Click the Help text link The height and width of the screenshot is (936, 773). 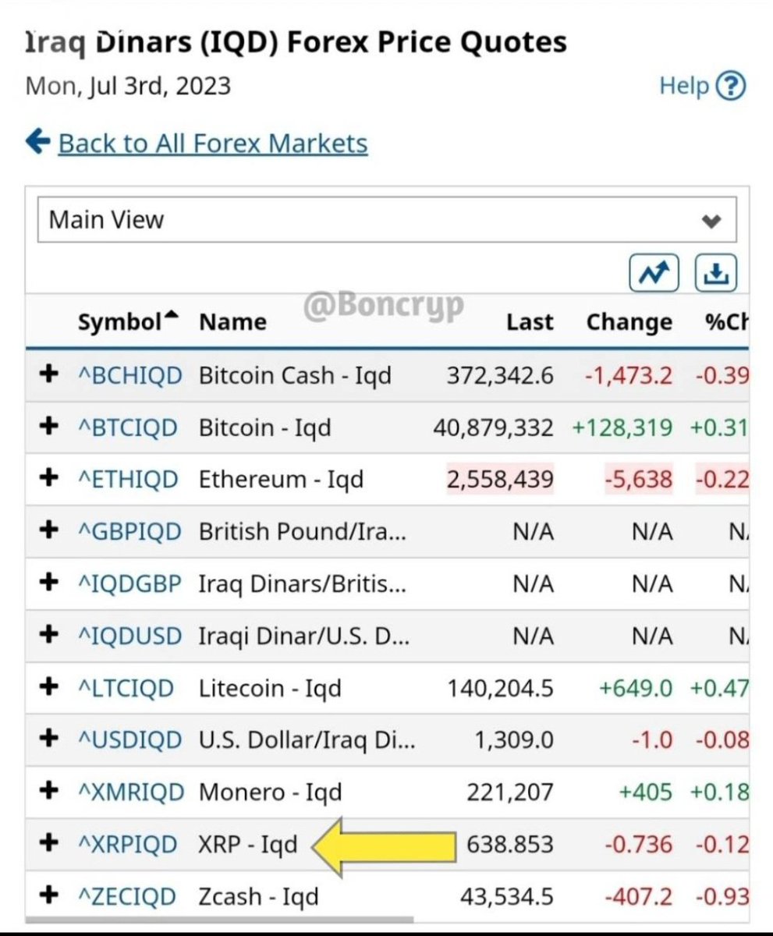click(x=685, y=86)
